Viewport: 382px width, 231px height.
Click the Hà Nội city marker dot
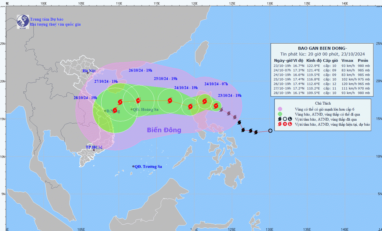click(88, 73)
